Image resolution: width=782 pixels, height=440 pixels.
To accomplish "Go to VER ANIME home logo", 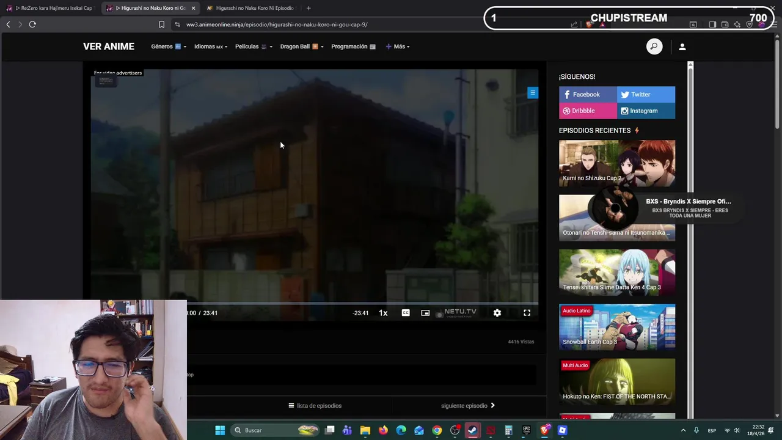I will [109, 46].
